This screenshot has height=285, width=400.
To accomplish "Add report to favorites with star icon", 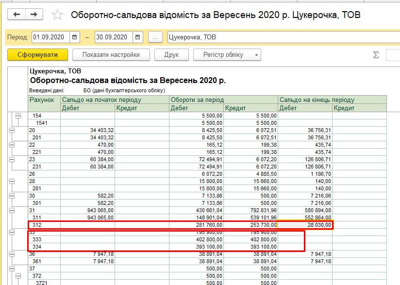I will (57, 15).
